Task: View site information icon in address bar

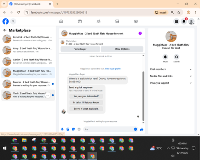Action: (x=27, y=12)
